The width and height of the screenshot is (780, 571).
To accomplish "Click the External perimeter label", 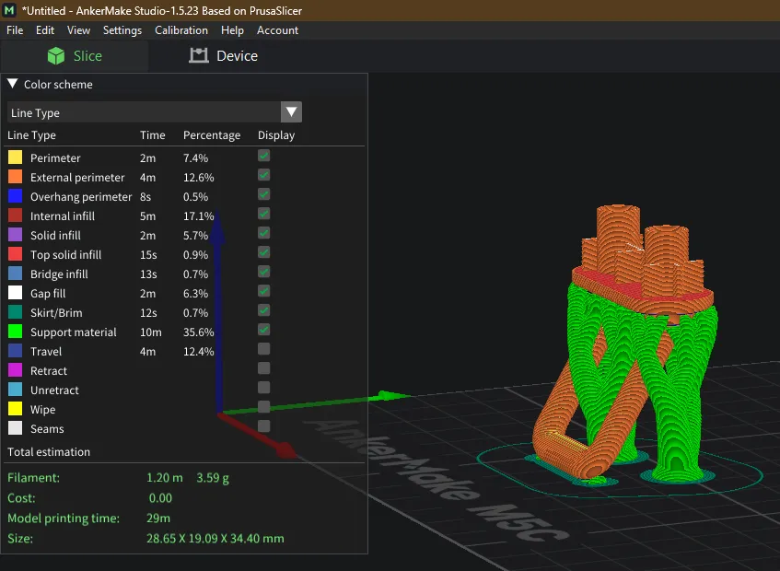I will pyautogui.click(x=77, y=178).
